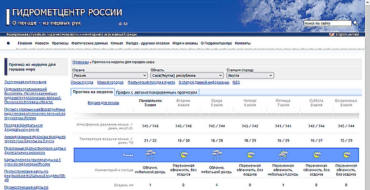Click the Поиск города link
Viewport: 370px width, 190px height.
82,82
